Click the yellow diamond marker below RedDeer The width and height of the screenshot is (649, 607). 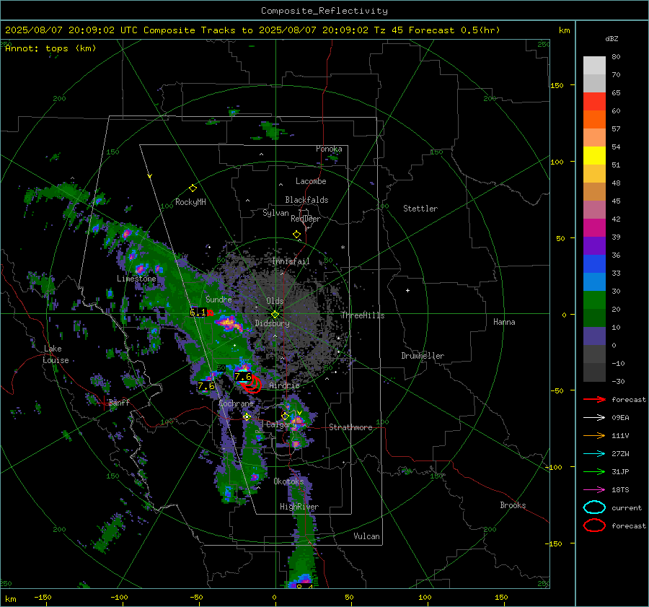click(x=297, y=235)
